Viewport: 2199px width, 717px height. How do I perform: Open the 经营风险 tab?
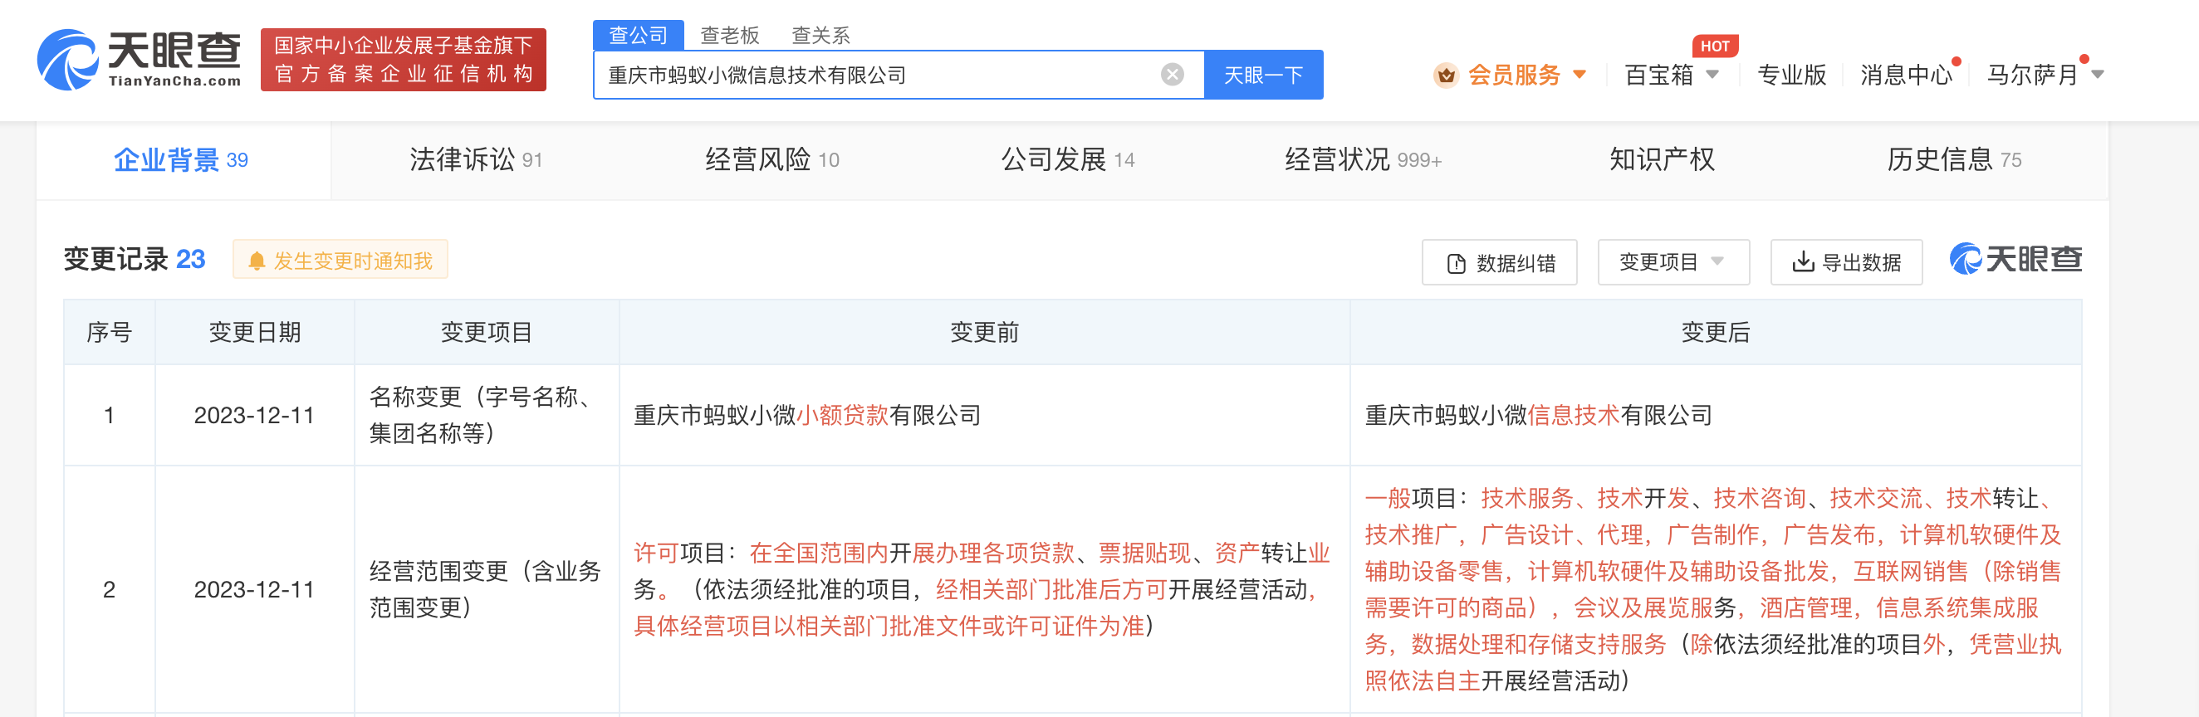click(x=771, y=159)
